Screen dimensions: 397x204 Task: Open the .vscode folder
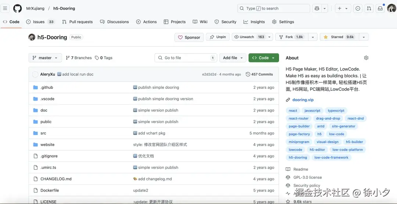[x=47, y=99]
